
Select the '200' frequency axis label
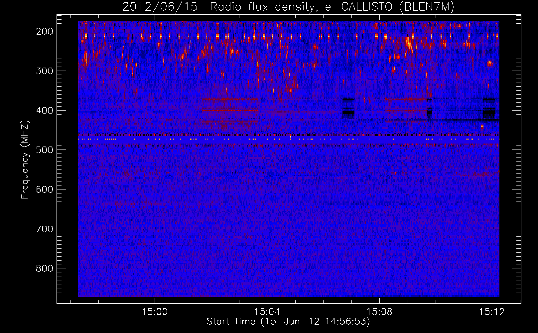pos(45,31)
